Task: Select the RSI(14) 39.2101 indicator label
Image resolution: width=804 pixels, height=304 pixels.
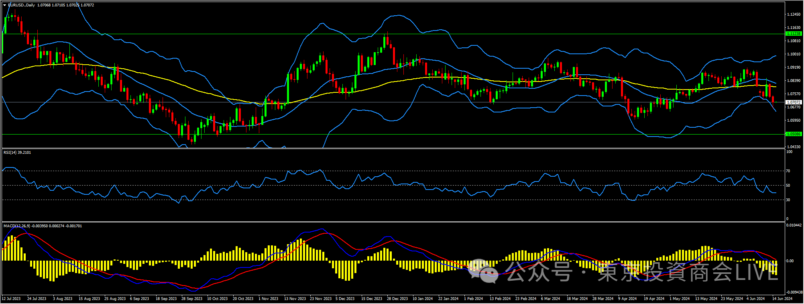Action: point(17,153)
